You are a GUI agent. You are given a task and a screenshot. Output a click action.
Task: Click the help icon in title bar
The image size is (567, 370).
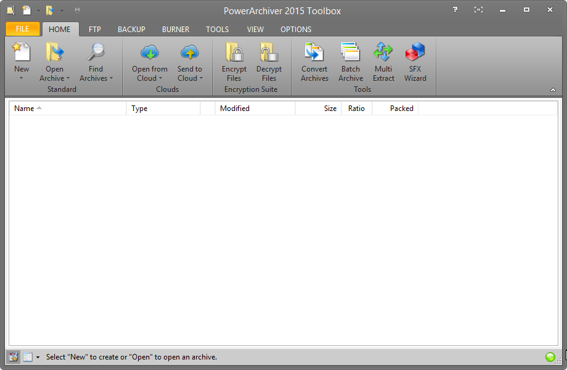pyautogui.click(x=455, y=10)
